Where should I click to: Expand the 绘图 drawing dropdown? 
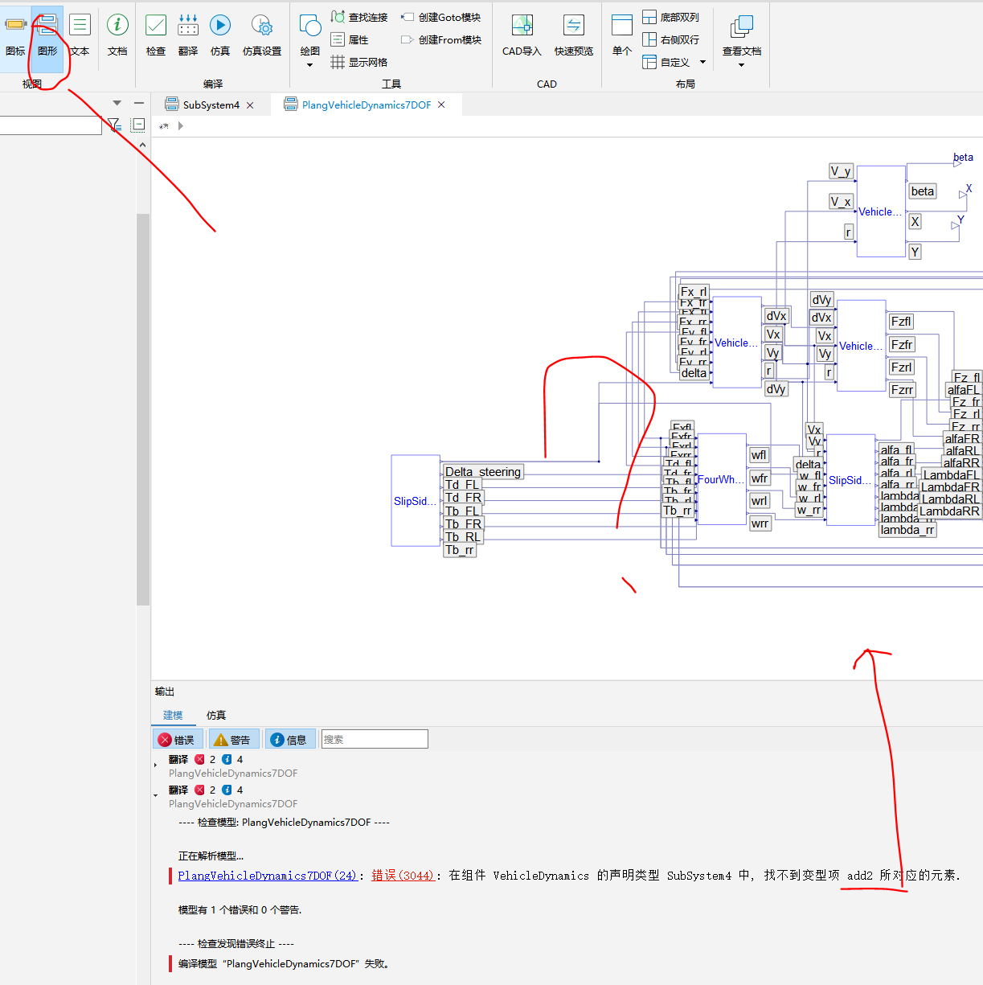point(310,65)
